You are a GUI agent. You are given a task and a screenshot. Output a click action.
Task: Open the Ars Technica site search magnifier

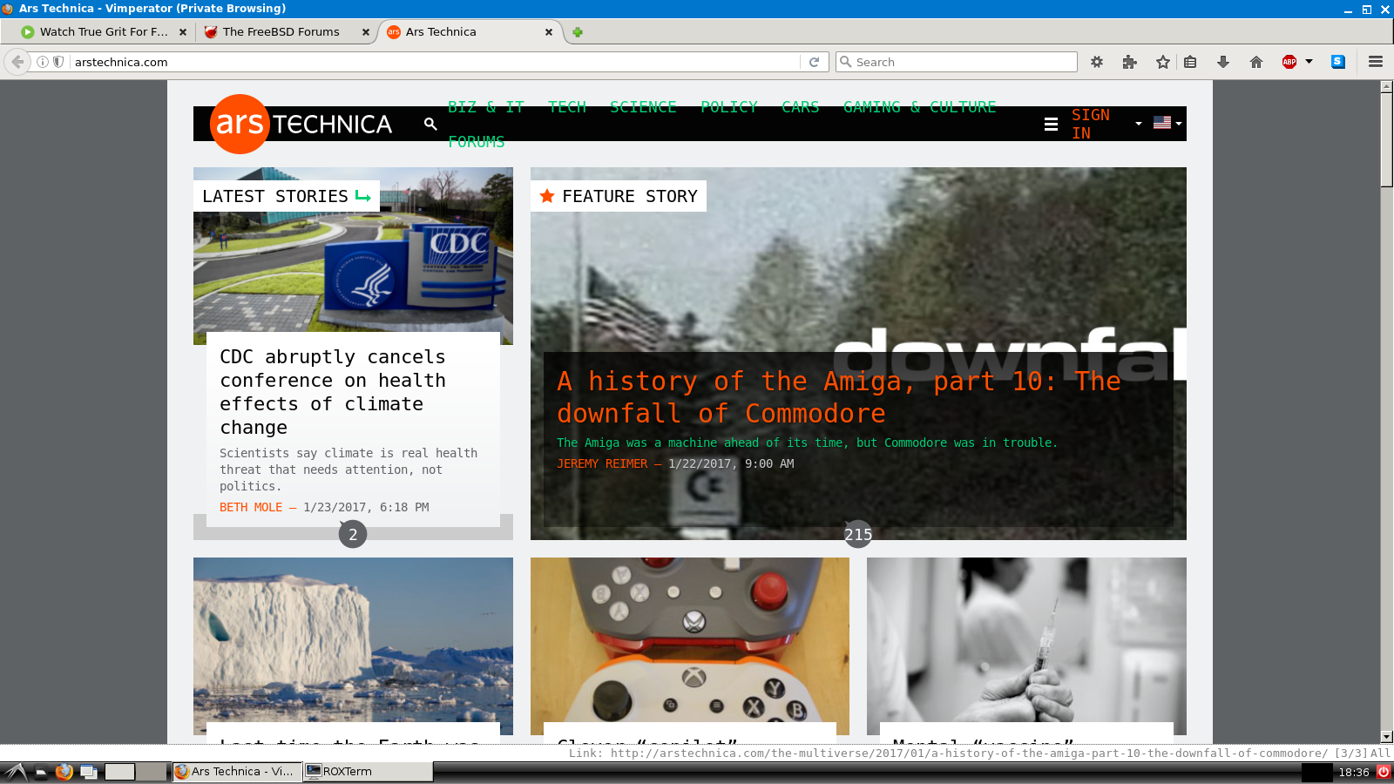pos(430,124)
